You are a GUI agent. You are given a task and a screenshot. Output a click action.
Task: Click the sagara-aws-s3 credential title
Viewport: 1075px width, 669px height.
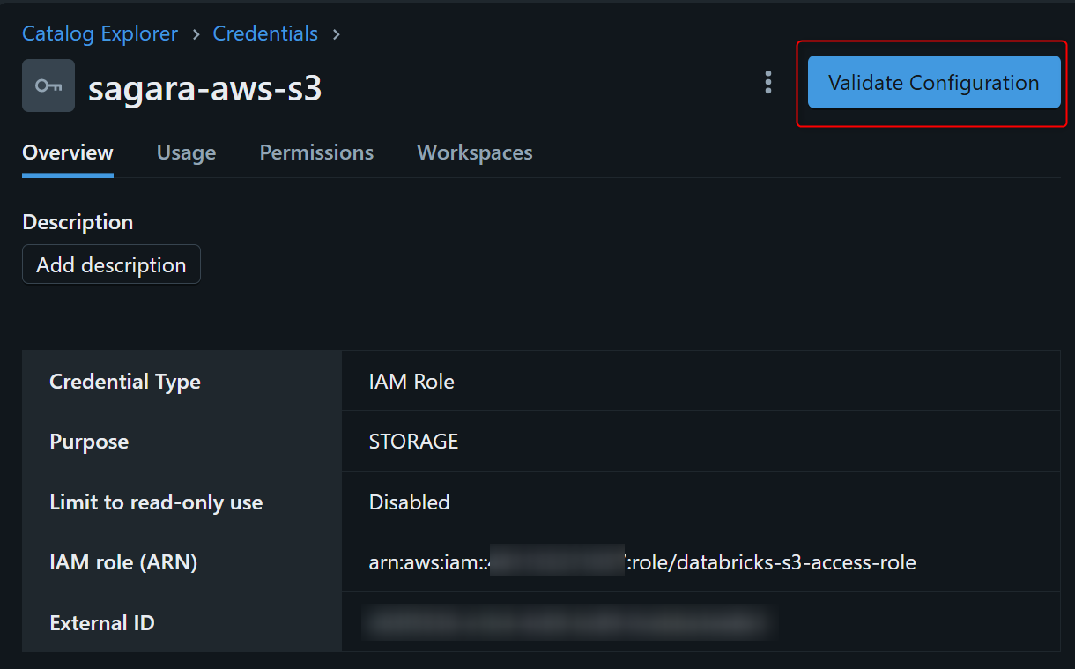[205, 87]
